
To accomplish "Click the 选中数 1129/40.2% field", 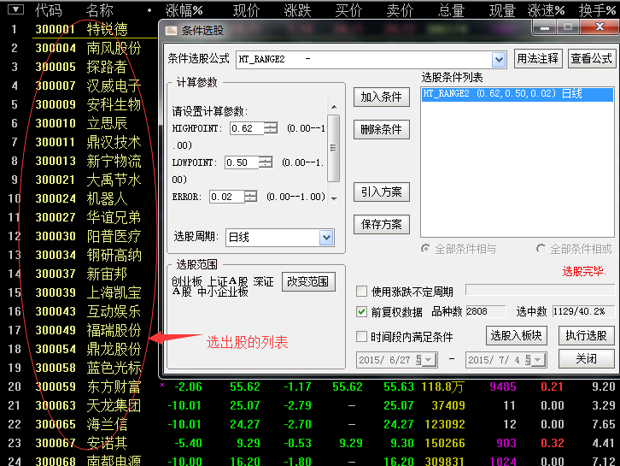I will (x=583, y=311).
